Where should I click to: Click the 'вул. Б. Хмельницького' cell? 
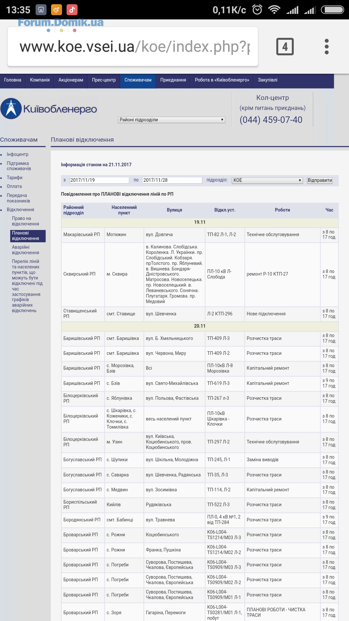[174, 338]
